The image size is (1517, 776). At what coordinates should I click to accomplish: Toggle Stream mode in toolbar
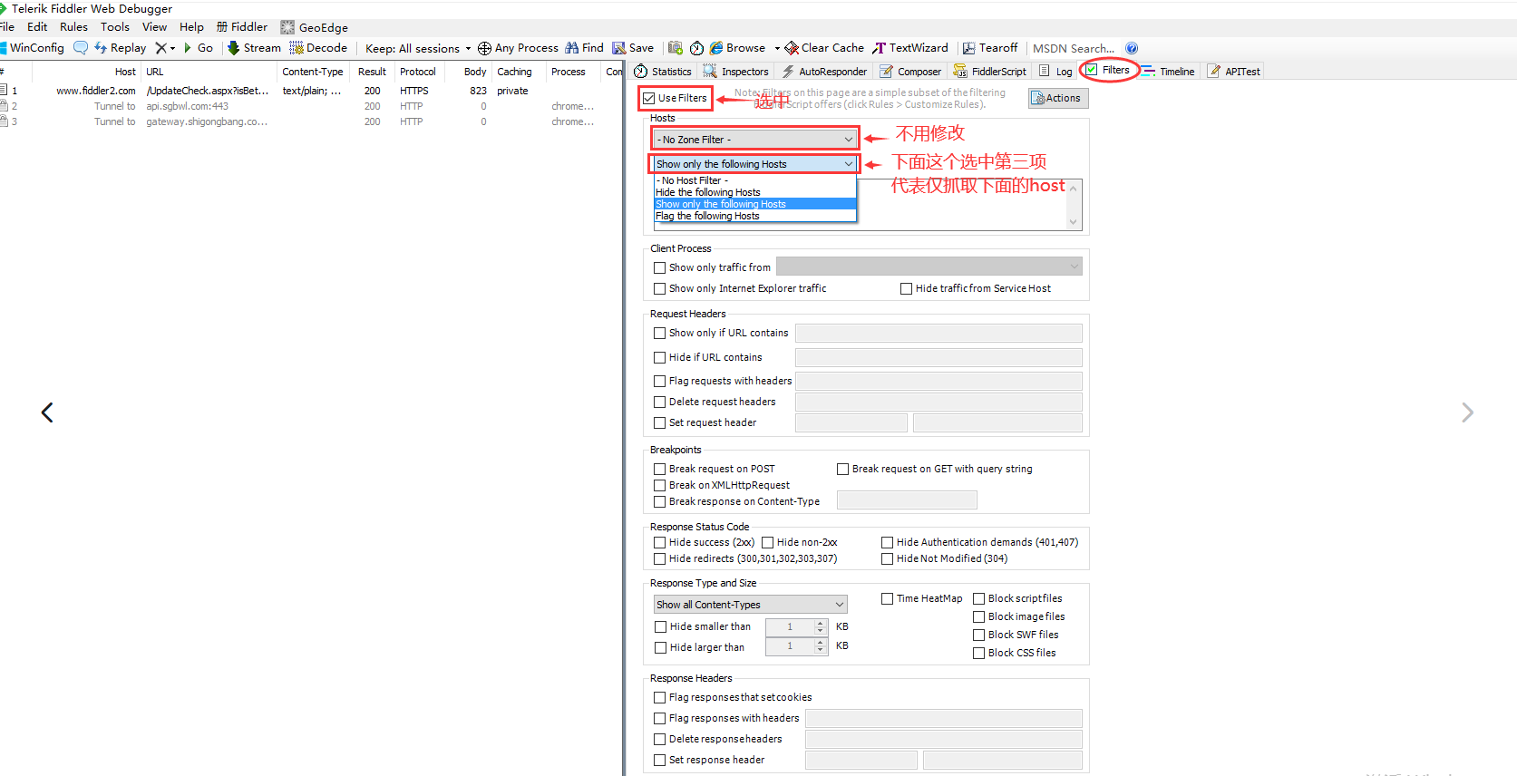click(x=254, y=48)
